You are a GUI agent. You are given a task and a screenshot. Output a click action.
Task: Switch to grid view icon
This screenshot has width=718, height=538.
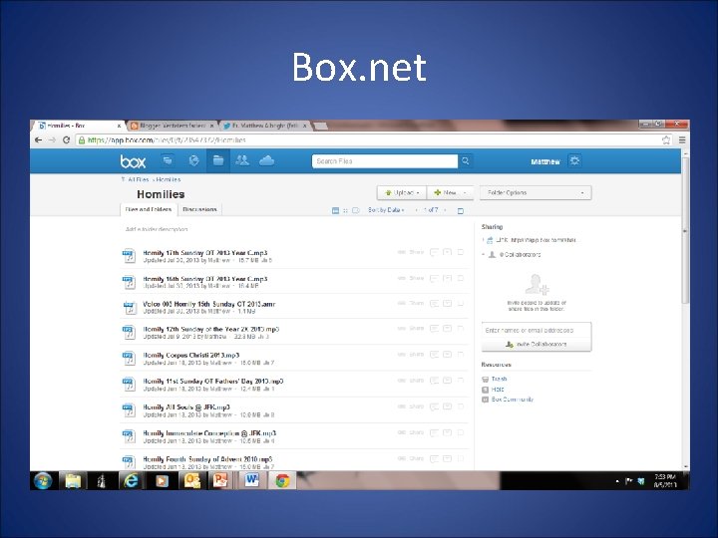click(346, 210)
